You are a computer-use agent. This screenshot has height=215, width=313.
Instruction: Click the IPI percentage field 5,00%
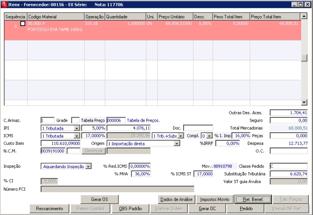coord(93,128)
